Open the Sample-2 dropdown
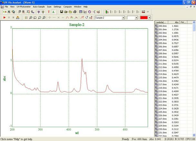Screen dimensions: 196x141 tap(123, 18)
